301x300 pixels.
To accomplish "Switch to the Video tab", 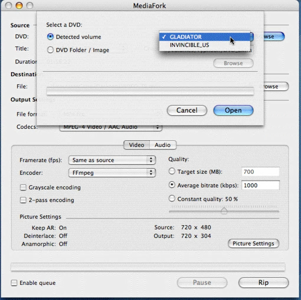I will pyautogui.click(x=137, y=145).
